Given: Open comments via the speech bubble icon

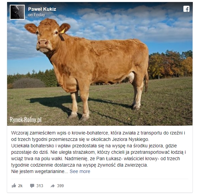Looking at the screenshot, I should [32, 186].
